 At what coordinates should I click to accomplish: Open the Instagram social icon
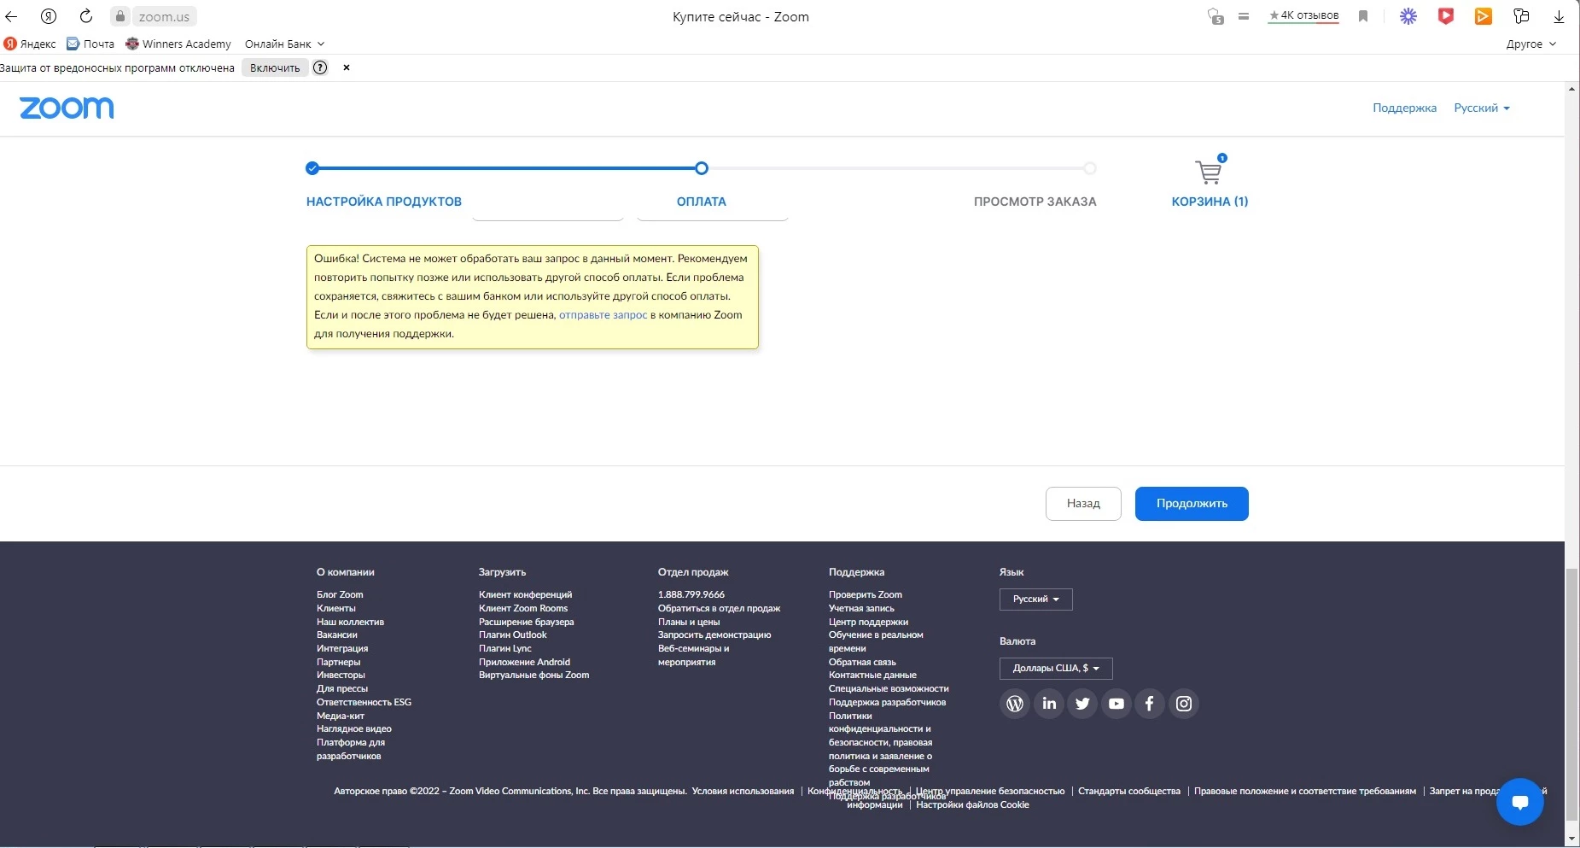(x=1184, y=704)
